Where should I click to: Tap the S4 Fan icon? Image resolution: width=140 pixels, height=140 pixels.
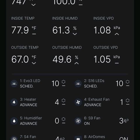(x=14, y=138)
